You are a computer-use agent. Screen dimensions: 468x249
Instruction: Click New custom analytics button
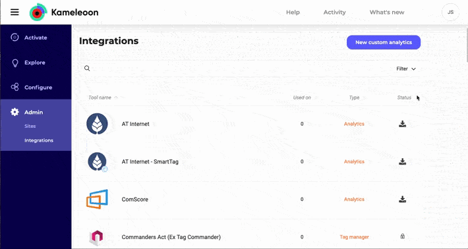click(384, 42)
